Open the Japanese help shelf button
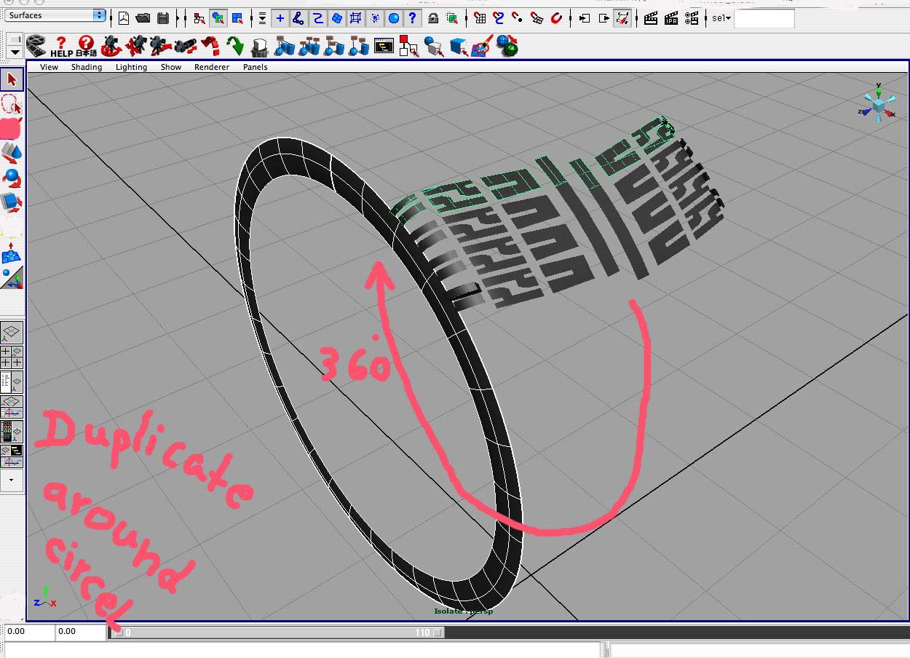 click(86, 47)
